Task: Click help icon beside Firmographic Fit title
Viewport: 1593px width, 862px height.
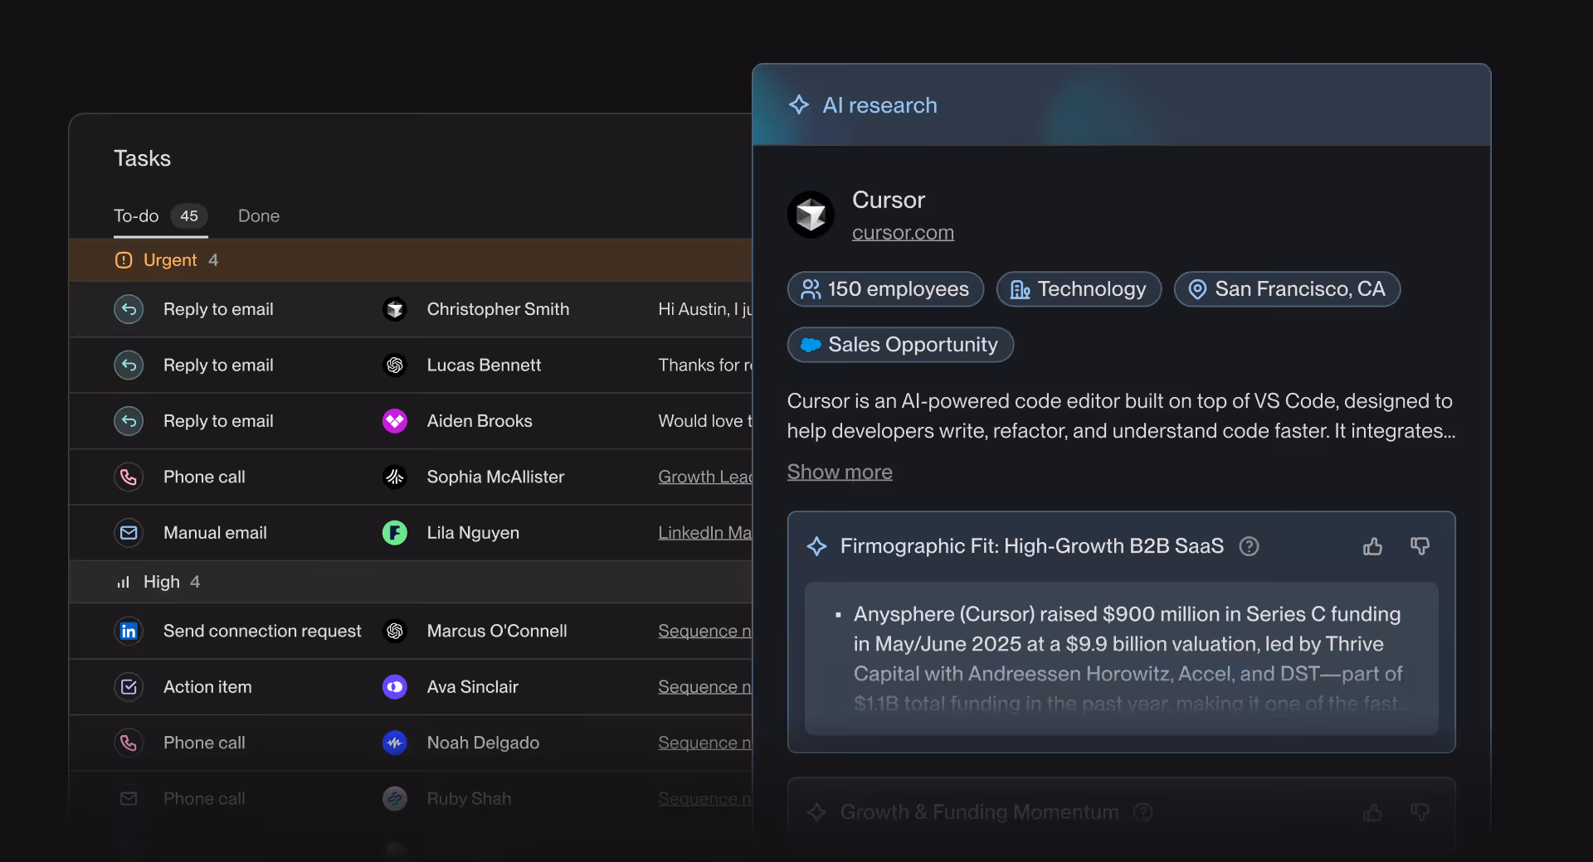Action: 1249,546
